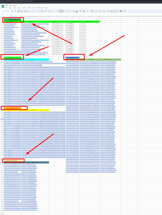The width and height of the screenshot is (162, 215).
Task: Toggle bold formatting
Action: [x=67, y=11]
